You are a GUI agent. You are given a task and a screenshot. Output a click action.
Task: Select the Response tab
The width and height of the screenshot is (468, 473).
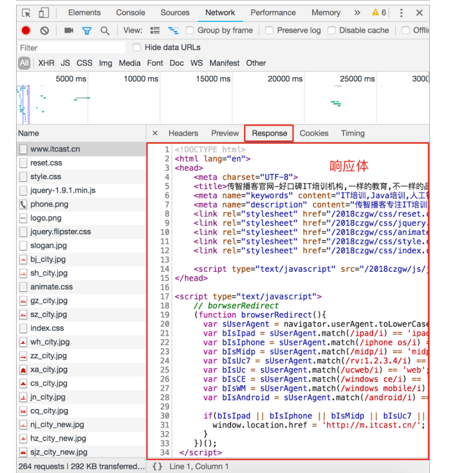click(x=269, y=133)
